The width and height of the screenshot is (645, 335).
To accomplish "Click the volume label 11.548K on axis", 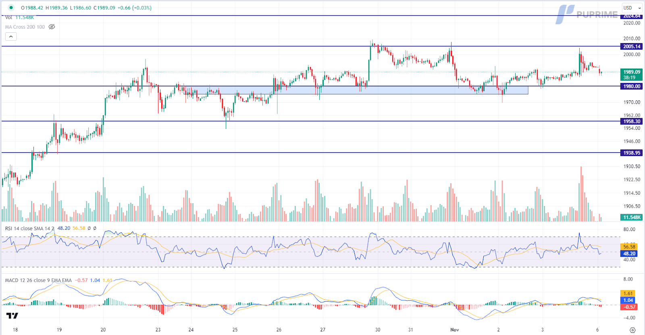I will (x=631, y=217).
